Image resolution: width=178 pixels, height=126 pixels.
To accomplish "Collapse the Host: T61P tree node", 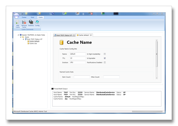I will click(x=23, y=39).
